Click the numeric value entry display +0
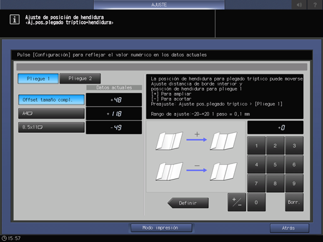323x242 pixels. 276,128
